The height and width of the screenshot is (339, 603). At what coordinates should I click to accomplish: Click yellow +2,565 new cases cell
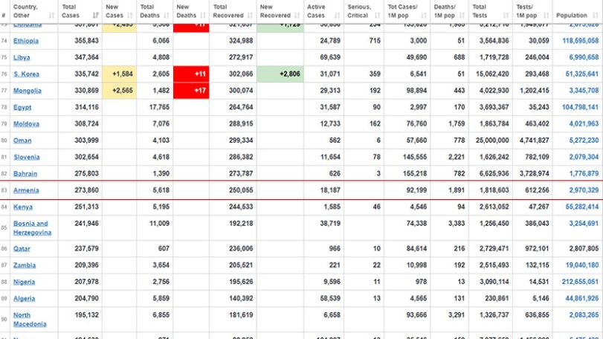(119, 91)
